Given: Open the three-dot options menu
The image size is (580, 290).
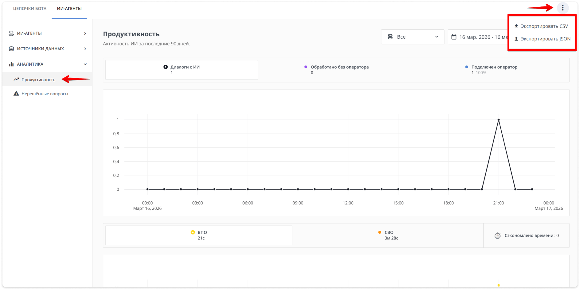Looking at the screenshot, I should tap(563, 8).
